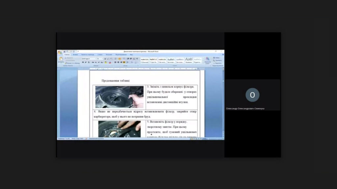Click Найти to find text
This screenshot has width=337, height=189.
click(x=217, y=58)
